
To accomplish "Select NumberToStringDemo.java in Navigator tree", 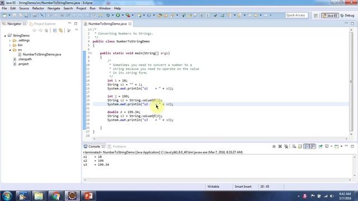I will click(x=42, y=55).
